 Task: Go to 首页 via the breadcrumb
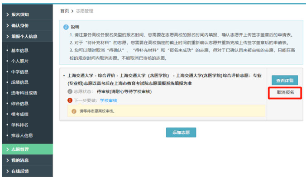coord(64,11)
